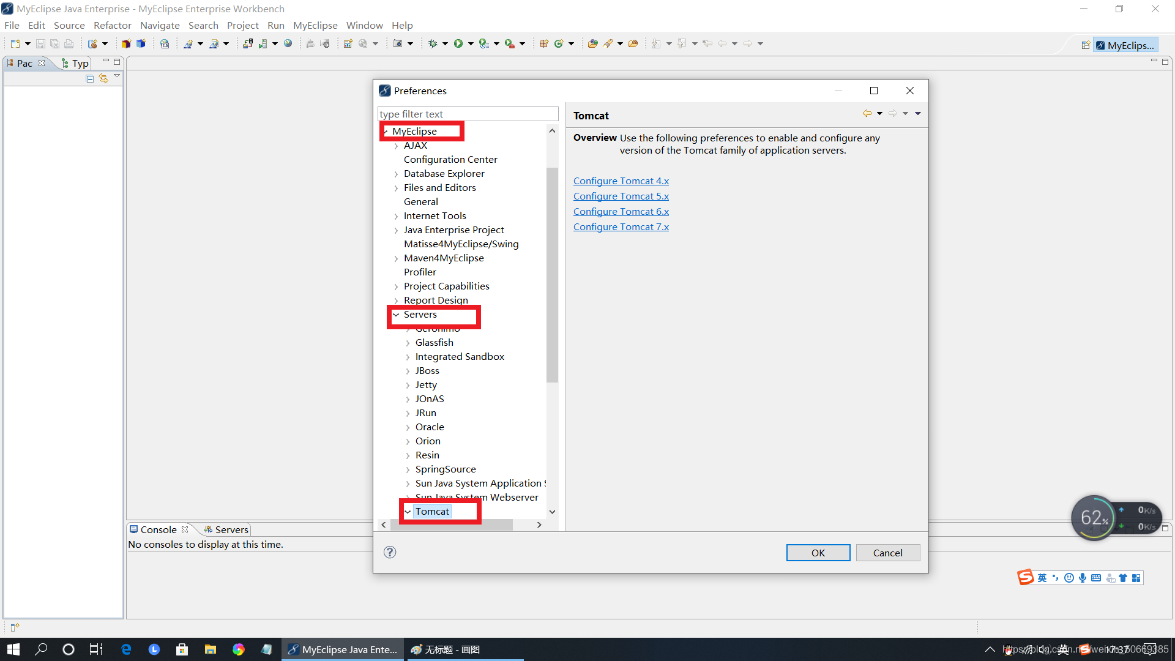Screen dimensions: 1175x661
Task: Click the Open Perspective icon
Action: pos(1085,45)
